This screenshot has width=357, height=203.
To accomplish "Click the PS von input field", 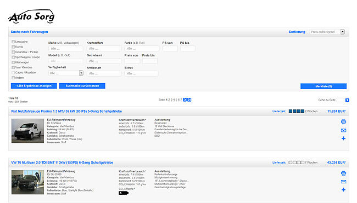I will [170, 49].
